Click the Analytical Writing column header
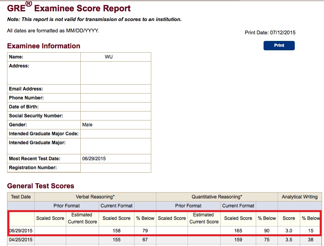This screenshot has height=246, width=324. click(x=299, y=197)
